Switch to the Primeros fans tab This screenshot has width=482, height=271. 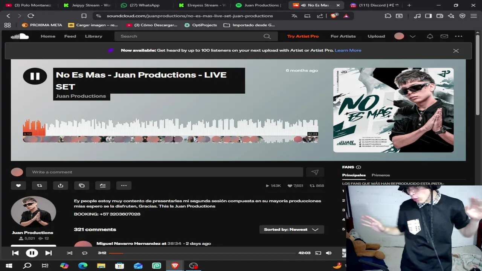coord(381,175)
